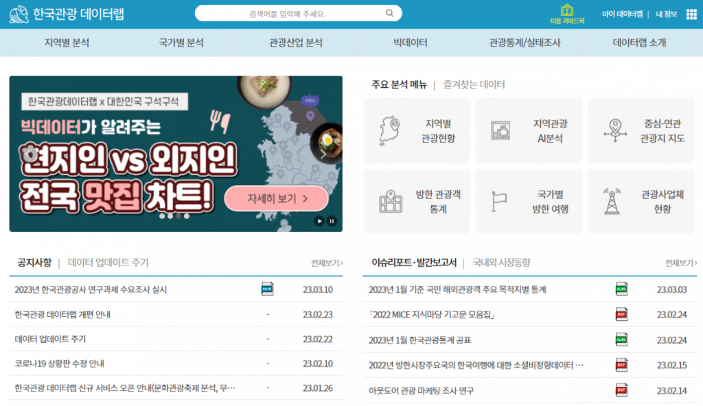Pause the banner slideshow
This screenshot has width=703, height=406.
click(332, 221)
